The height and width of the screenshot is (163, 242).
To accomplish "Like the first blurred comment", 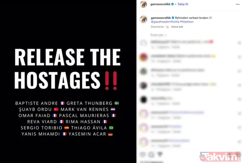I will point(239,43).
